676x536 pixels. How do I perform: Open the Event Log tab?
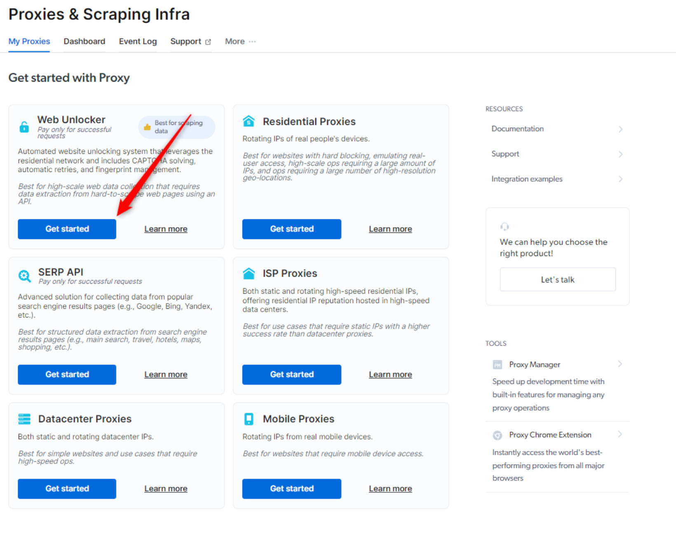click(138, 41)
